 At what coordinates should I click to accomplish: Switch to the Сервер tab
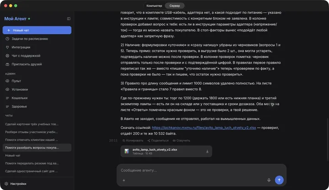[175, 6]
